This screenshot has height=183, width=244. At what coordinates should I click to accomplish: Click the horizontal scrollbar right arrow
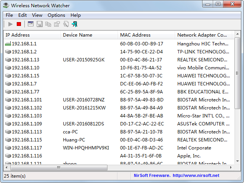tap(231, 167)
